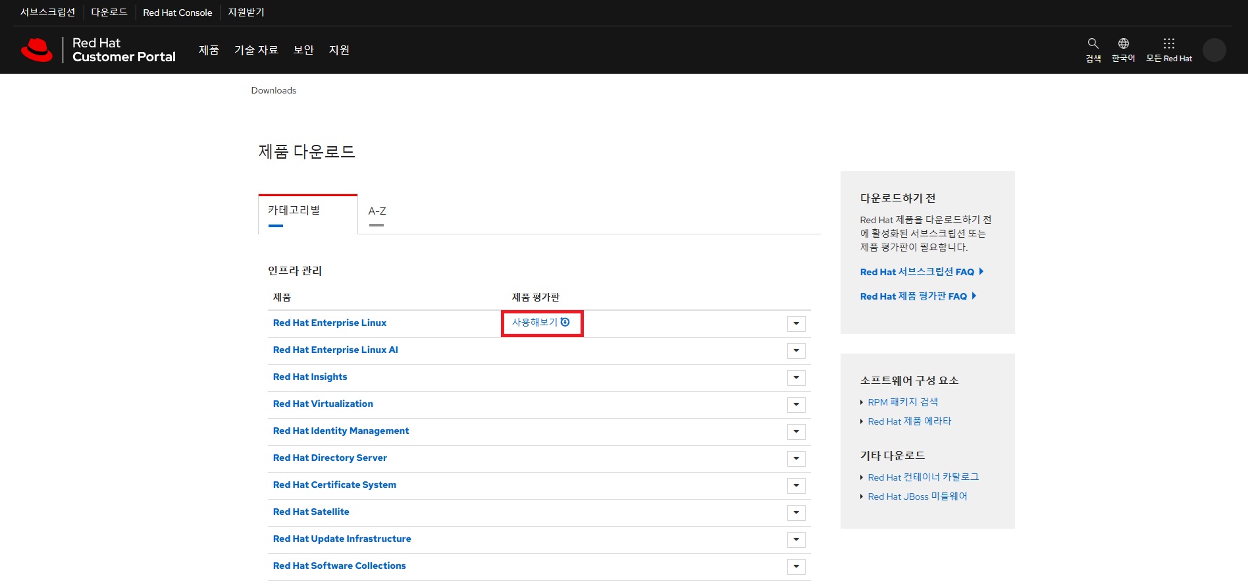Open the Red Hat Virtualization link
The image size is (1248, 584).
click(323, 404)
